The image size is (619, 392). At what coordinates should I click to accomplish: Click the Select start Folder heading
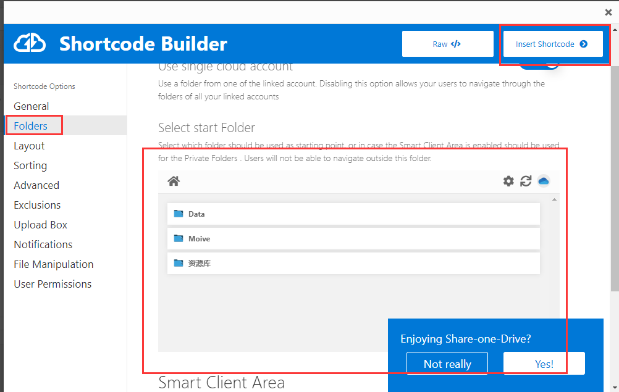[206, 128]
